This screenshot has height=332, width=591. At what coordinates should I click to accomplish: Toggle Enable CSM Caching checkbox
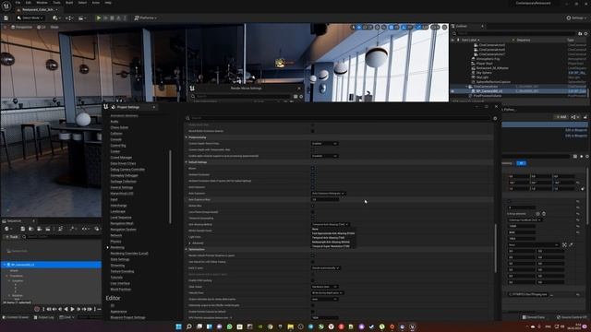coord(312,280)
